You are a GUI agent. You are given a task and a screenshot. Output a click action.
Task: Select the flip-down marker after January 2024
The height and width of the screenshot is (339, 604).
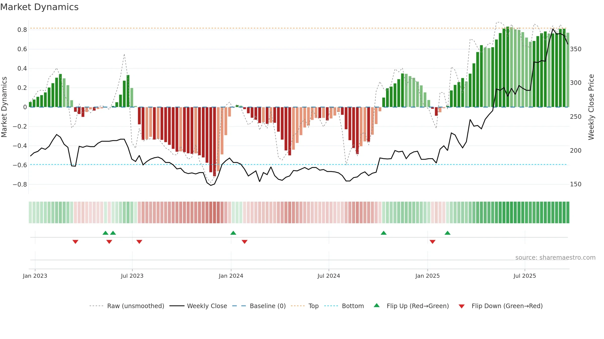coord(245,242)
